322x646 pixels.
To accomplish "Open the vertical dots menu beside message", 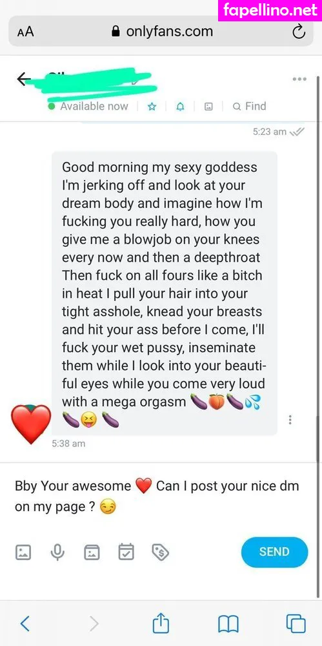I will click(x=290, y=420).
